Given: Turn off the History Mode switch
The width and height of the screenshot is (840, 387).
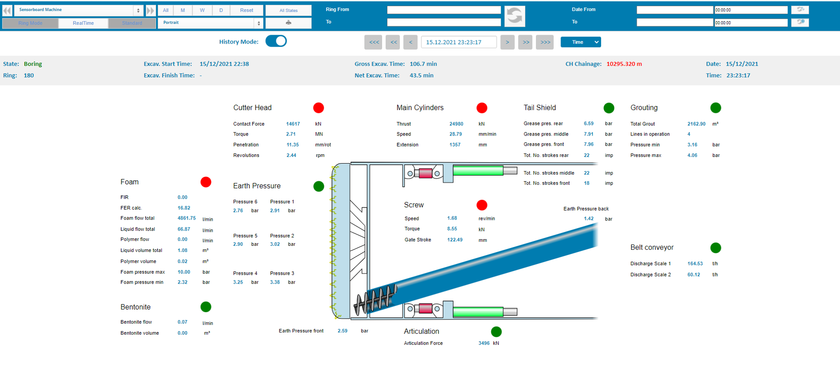Looking at the screenshot, I should tap(276, 41).
